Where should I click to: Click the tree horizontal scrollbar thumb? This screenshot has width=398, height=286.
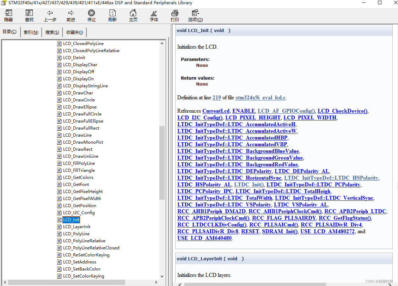(x=67, y=282)
